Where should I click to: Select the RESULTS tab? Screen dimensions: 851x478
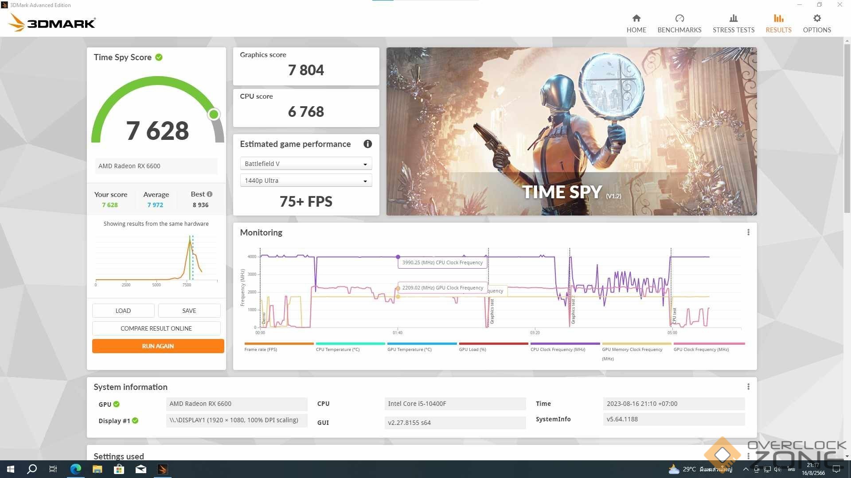pyautogui.click(x=778, y=23)
